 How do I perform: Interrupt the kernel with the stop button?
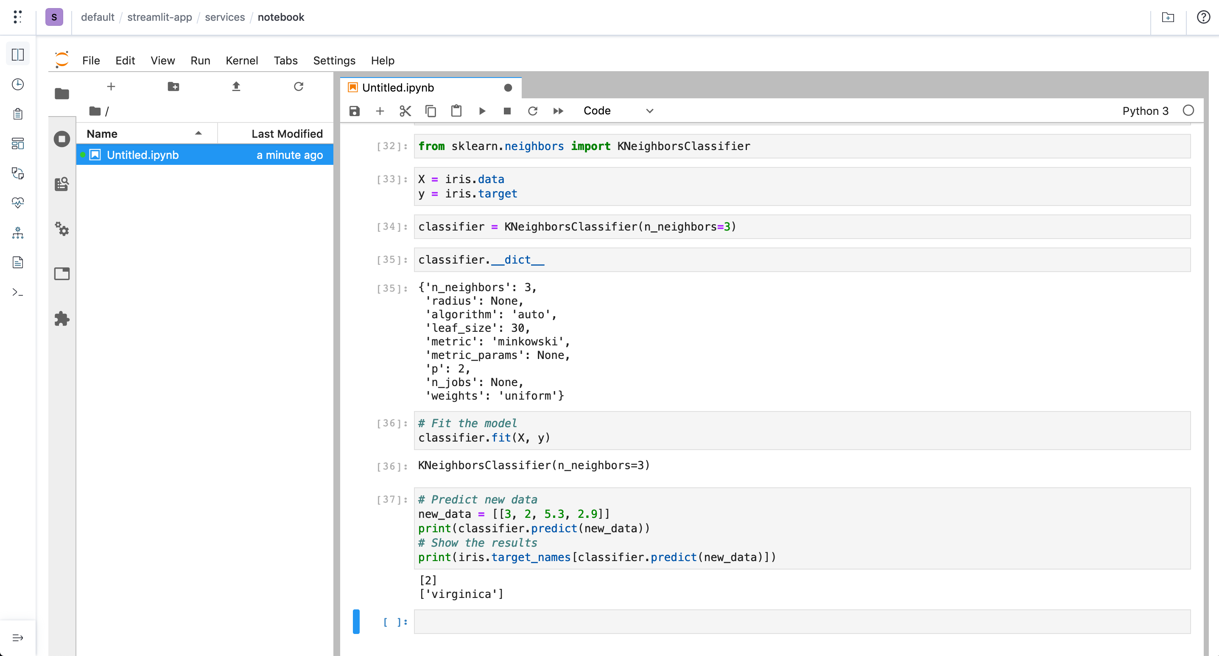[507, 111]
